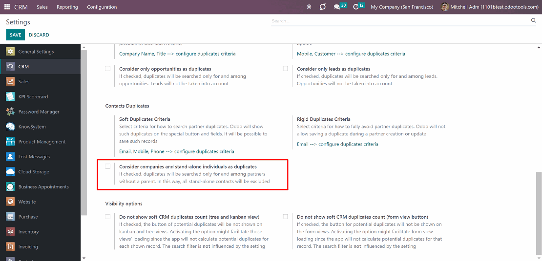Select Lost Messages settings tab
The image size is (542, 261).
click(x=40, y=156)
